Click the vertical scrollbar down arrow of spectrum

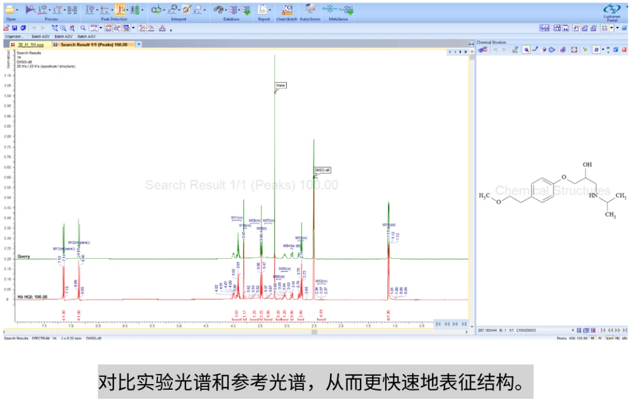click(x=472, y=327)
